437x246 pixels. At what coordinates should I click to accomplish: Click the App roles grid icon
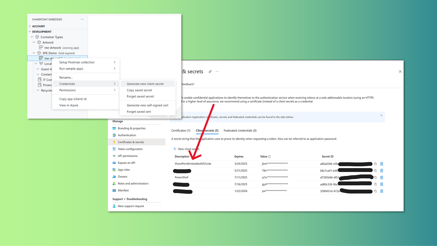[114, 169]
